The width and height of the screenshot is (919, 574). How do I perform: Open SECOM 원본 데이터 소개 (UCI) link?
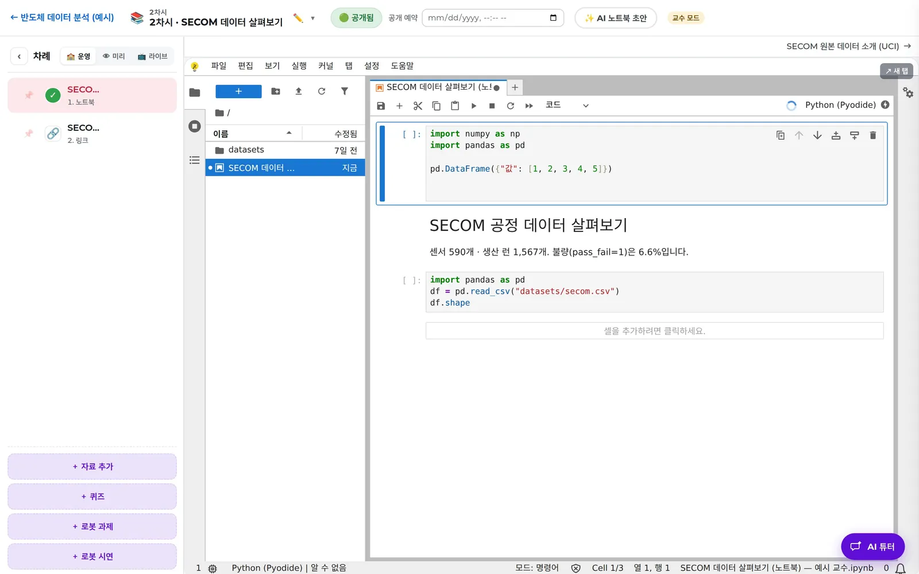pyautogui.click(x=848, y=46)
